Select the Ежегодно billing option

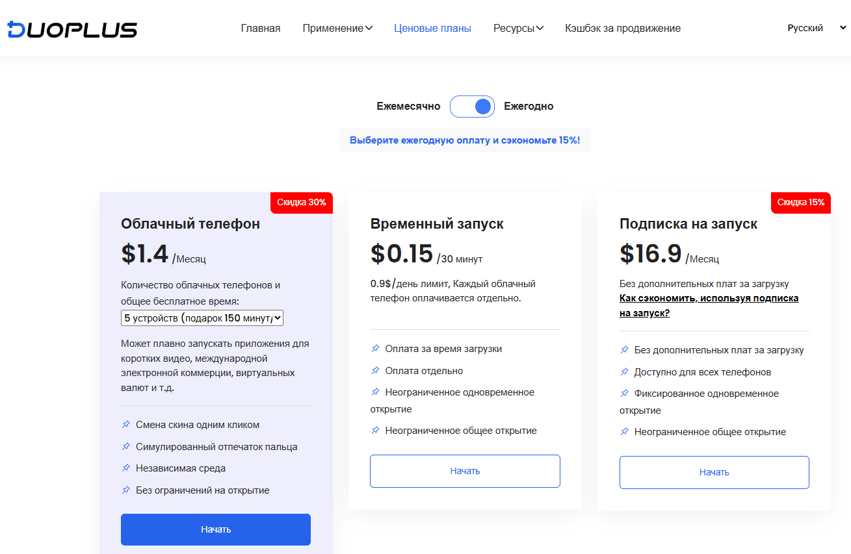coord(529,107)
